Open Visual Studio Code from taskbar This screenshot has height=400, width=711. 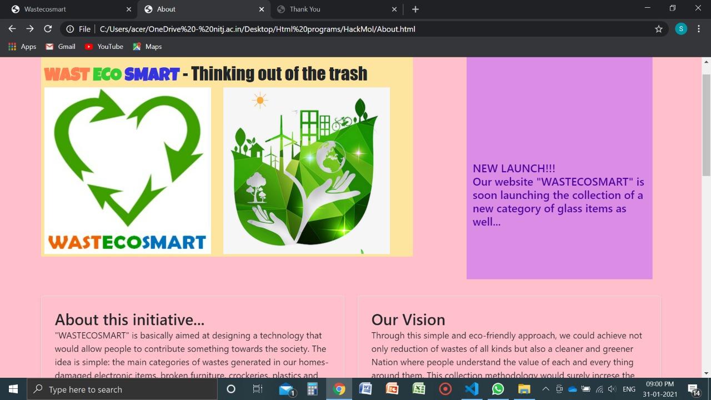pyautogui.click(x=472, y=389)
